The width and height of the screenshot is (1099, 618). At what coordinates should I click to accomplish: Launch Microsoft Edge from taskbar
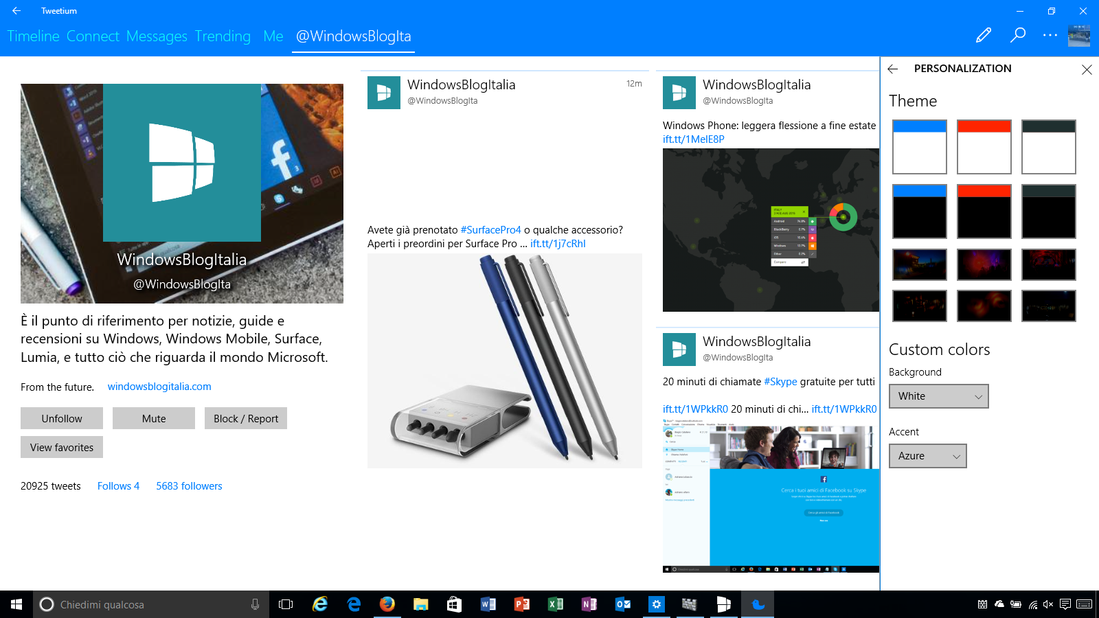point(354,604)
